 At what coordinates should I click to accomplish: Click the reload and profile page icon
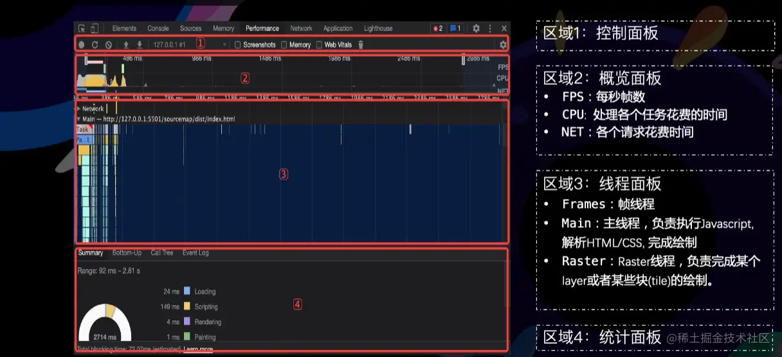95,45
